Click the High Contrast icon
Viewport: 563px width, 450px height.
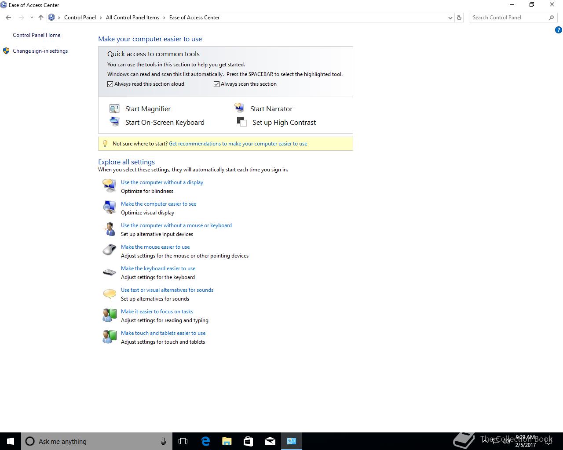(x=241, y=122)
